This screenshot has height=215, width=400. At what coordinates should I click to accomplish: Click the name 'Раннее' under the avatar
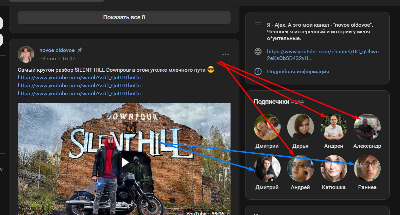[x=367, y=187]
